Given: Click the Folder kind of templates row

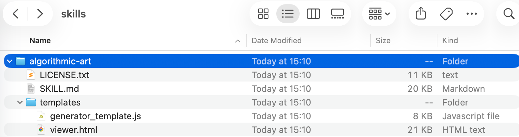Looking at the screenshot, I should 455,102.
